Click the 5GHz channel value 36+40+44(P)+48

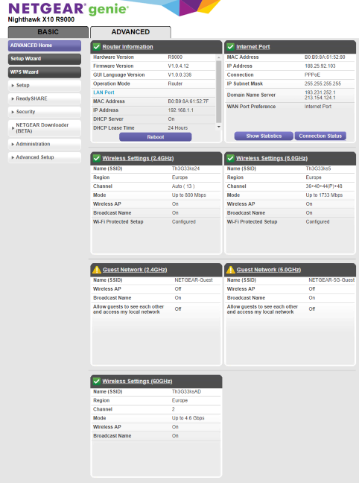(x=324, y=186)
